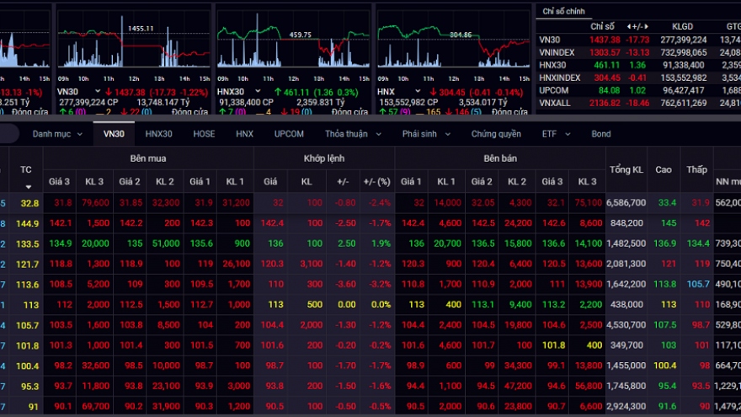Click the Bên mua group header
The width and height of the screenshot is (741, 417).
(148, 158)
